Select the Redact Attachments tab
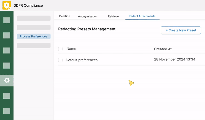Viewport: 205px width, 120px height. click(x=142, y=16)
